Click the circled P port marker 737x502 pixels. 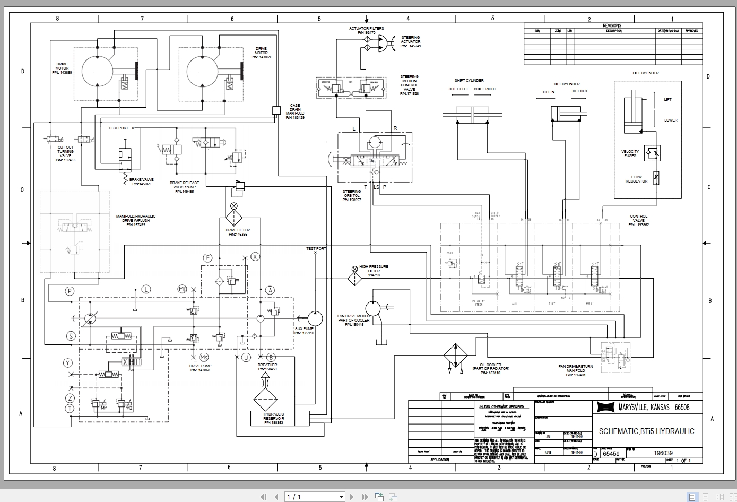pos(70,291)
